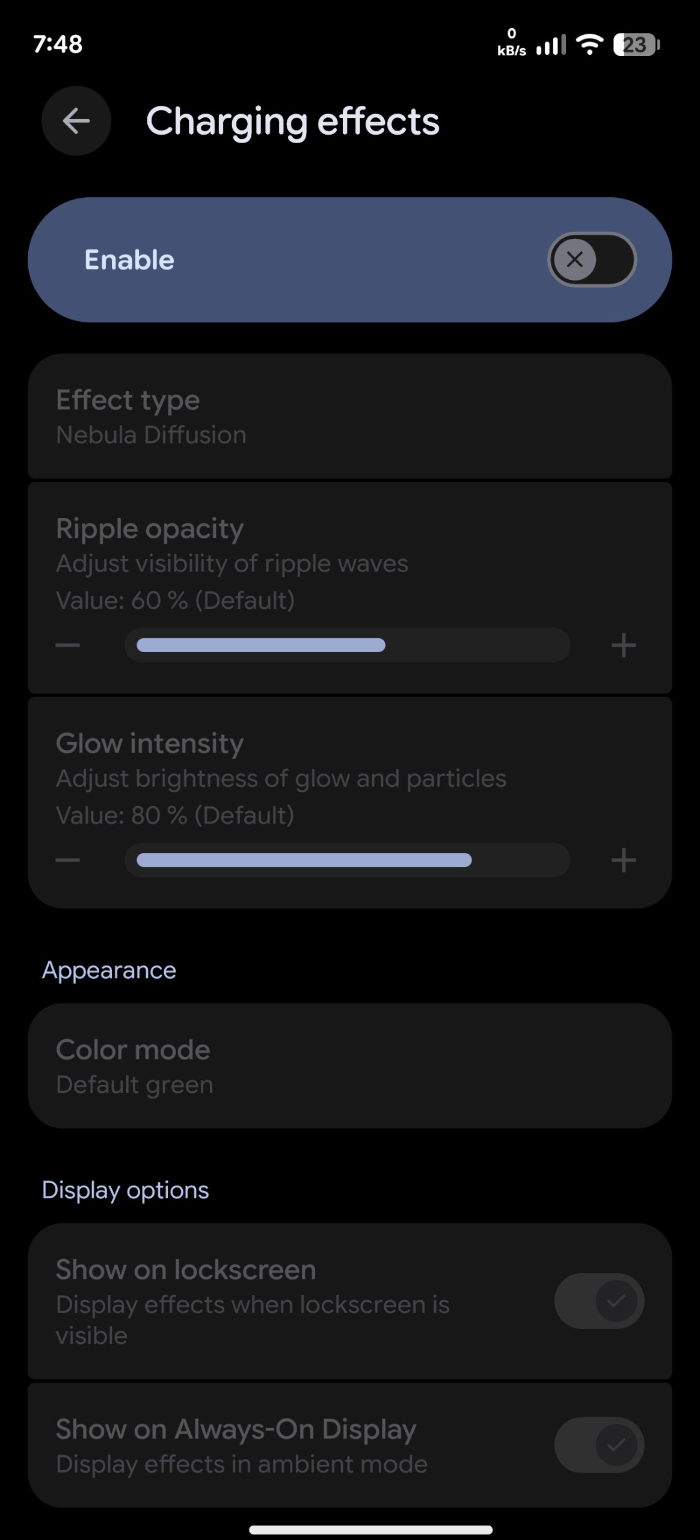Toggle Show on lockscreen switch

click(599, 1301)
